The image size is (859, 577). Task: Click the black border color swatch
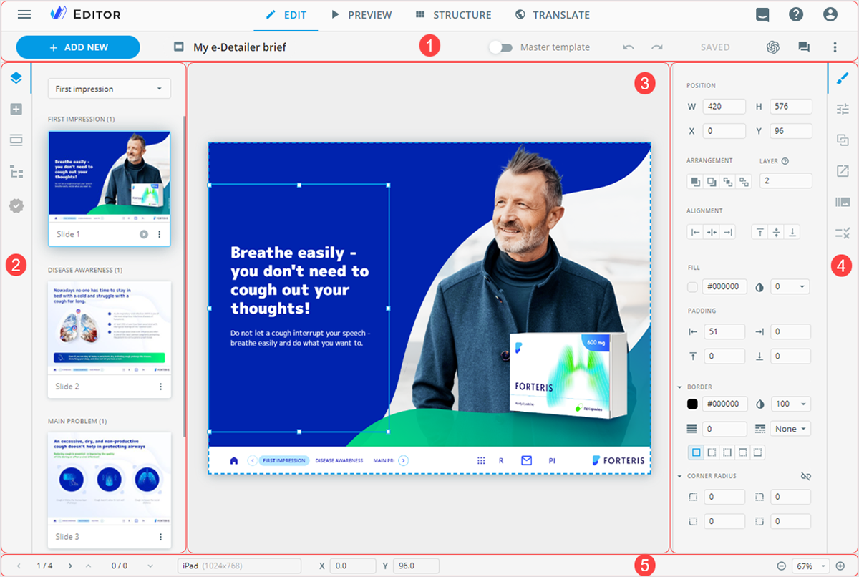pyautogui.click(x=692, y=404)
